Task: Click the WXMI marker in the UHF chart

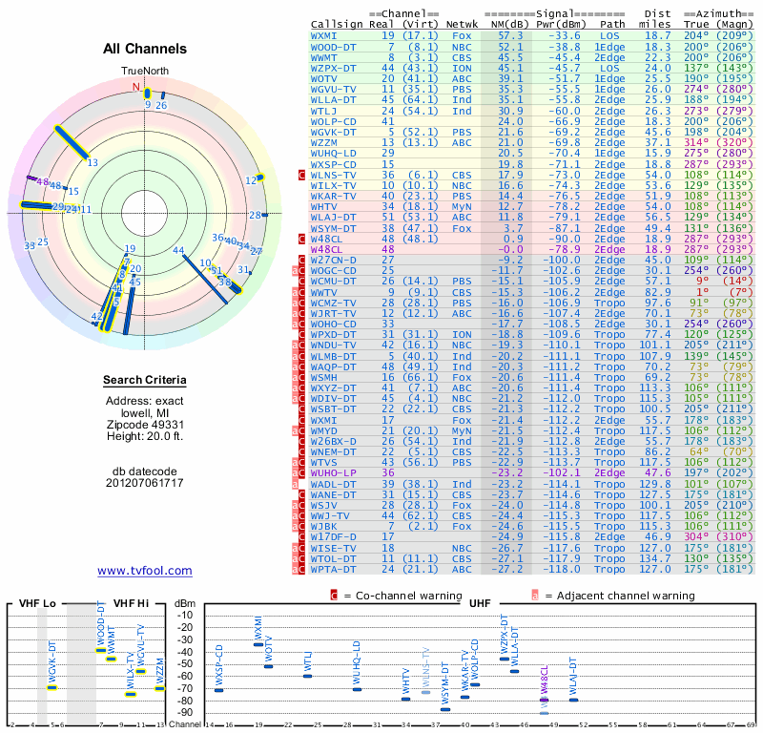Action: point(258,644)
